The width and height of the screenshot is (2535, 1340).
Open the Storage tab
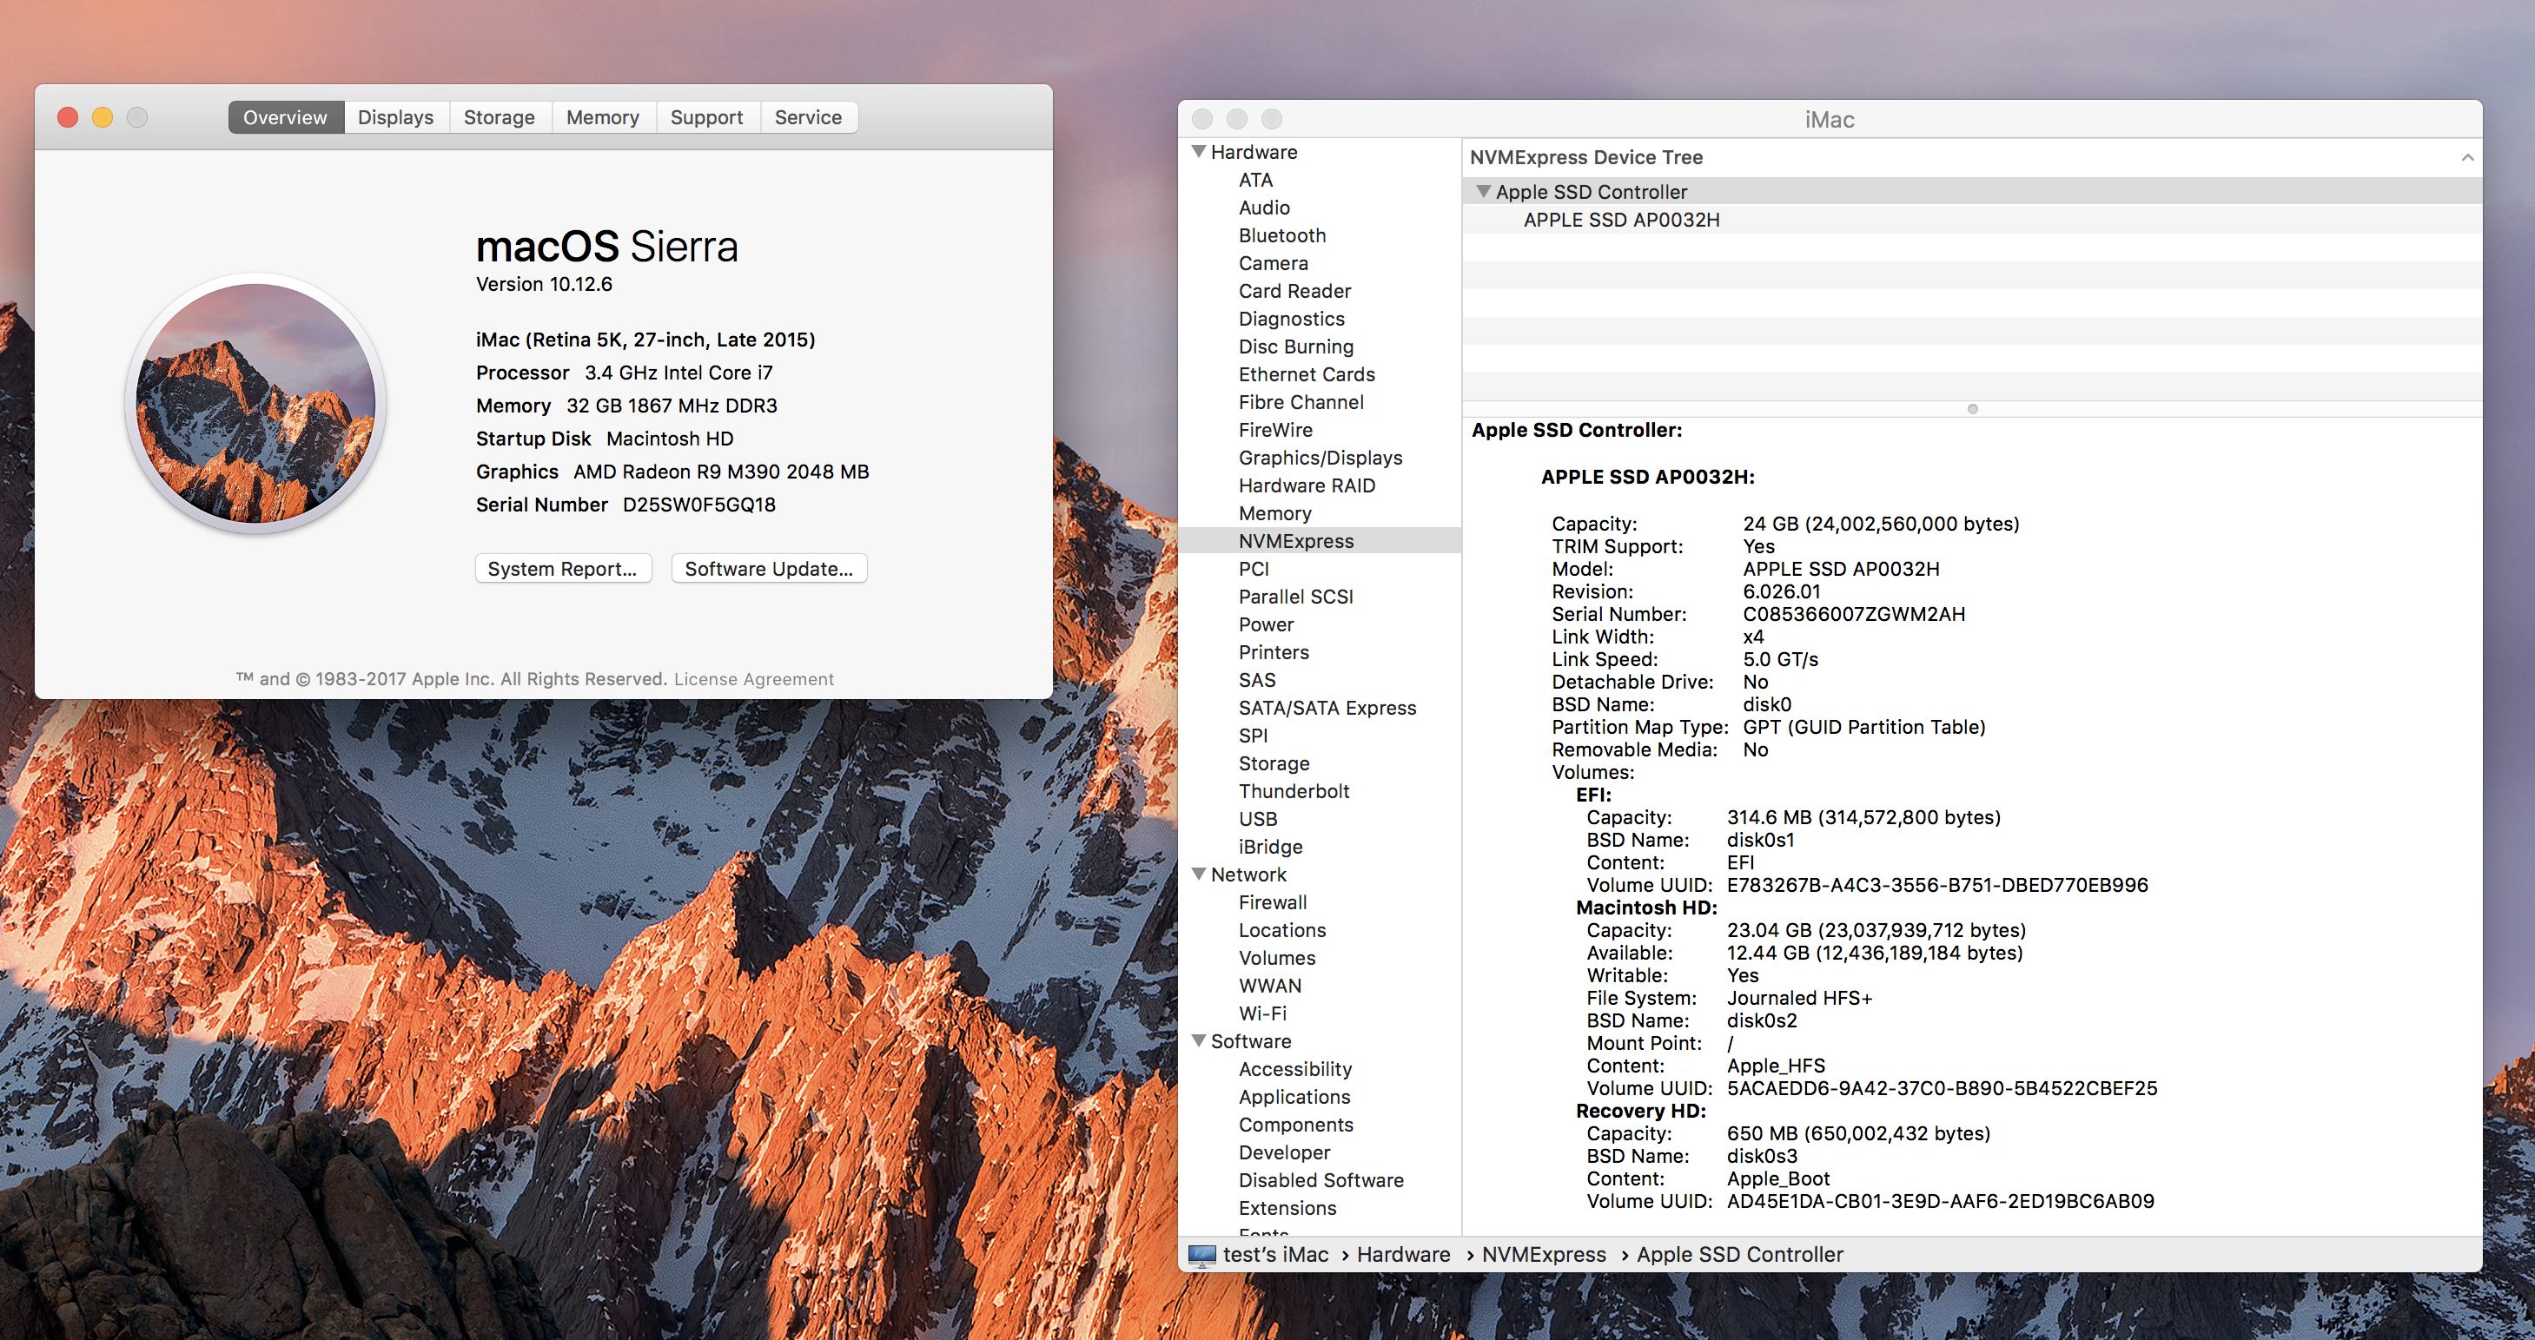click(499, 117)
